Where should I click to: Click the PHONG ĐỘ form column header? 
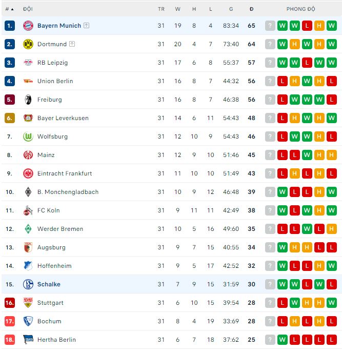point(301,9)
